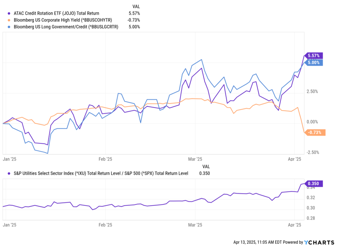Viewport: 337px width, 247px height.
Task: Click the blue 5.00% end value flag
Action: 313,62
